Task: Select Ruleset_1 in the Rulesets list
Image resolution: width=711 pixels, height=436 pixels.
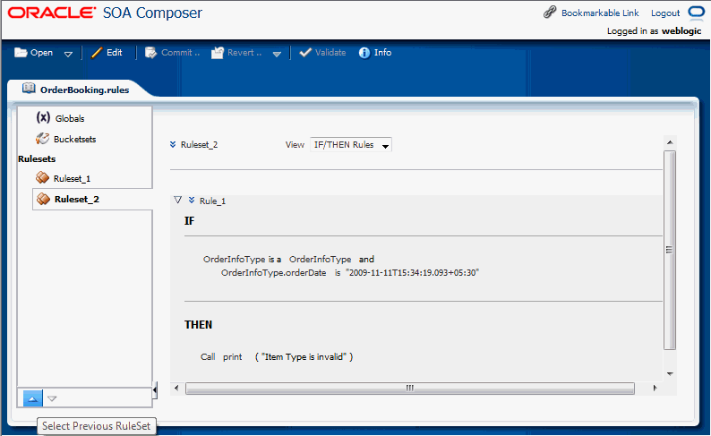Action: point(73,178)
